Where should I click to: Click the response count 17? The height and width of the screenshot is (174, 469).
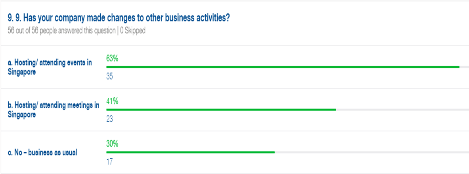109,162
